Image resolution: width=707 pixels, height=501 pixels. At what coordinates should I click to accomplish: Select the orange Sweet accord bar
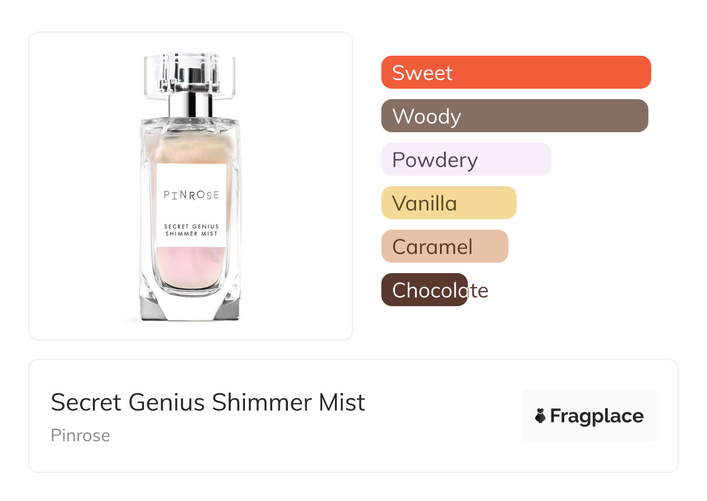(x=516, y=72)
